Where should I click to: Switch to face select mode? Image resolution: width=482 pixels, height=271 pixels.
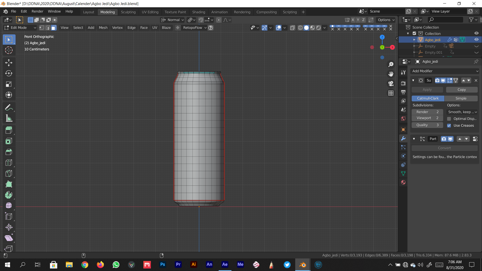54,28
